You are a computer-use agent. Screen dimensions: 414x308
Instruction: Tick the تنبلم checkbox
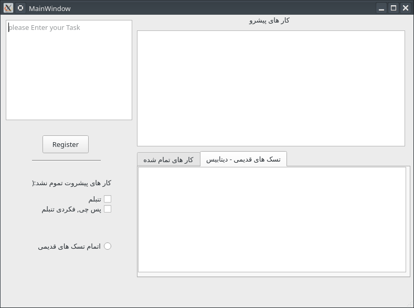(x=108, y=199)
